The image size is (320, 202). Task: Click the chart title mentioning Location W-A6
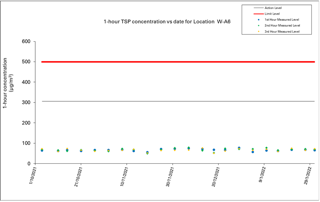click(167, 22)
